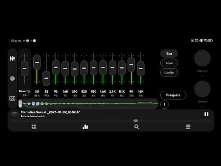The width and height of the screenshot is (221, 166).
Task: Click the lower Graves bass knob
Action: click(202, 89)
